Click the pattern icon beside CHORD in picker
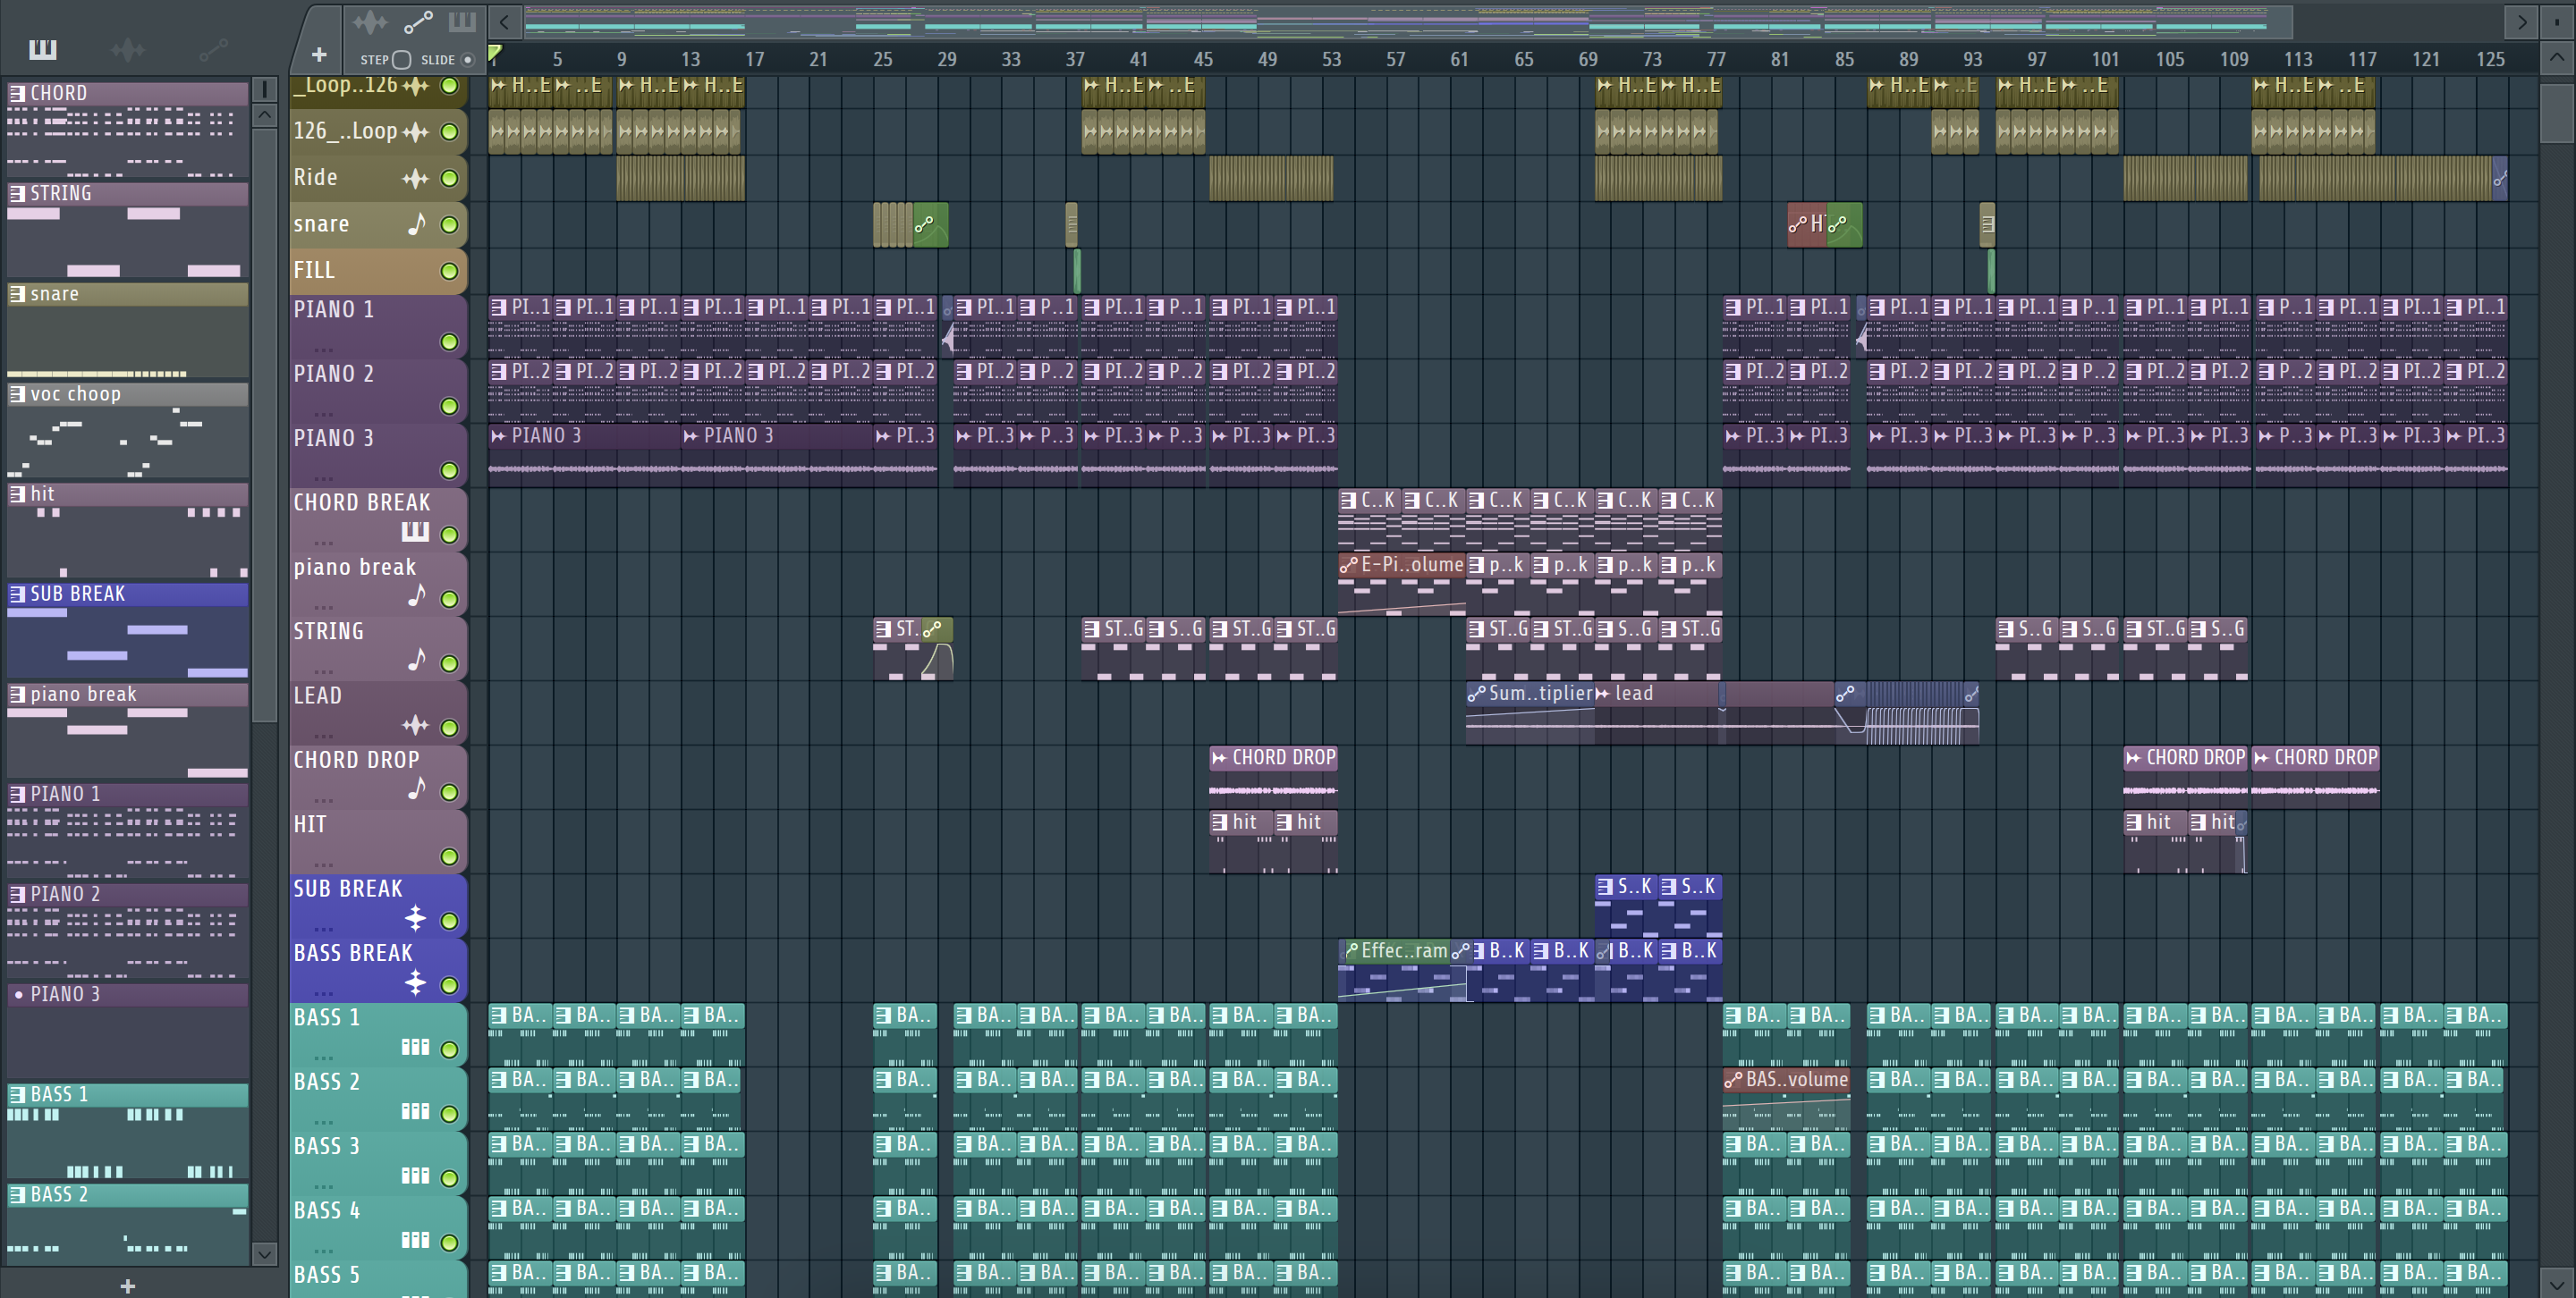This screenshot has width=2576, height=1298. point(17,93)
